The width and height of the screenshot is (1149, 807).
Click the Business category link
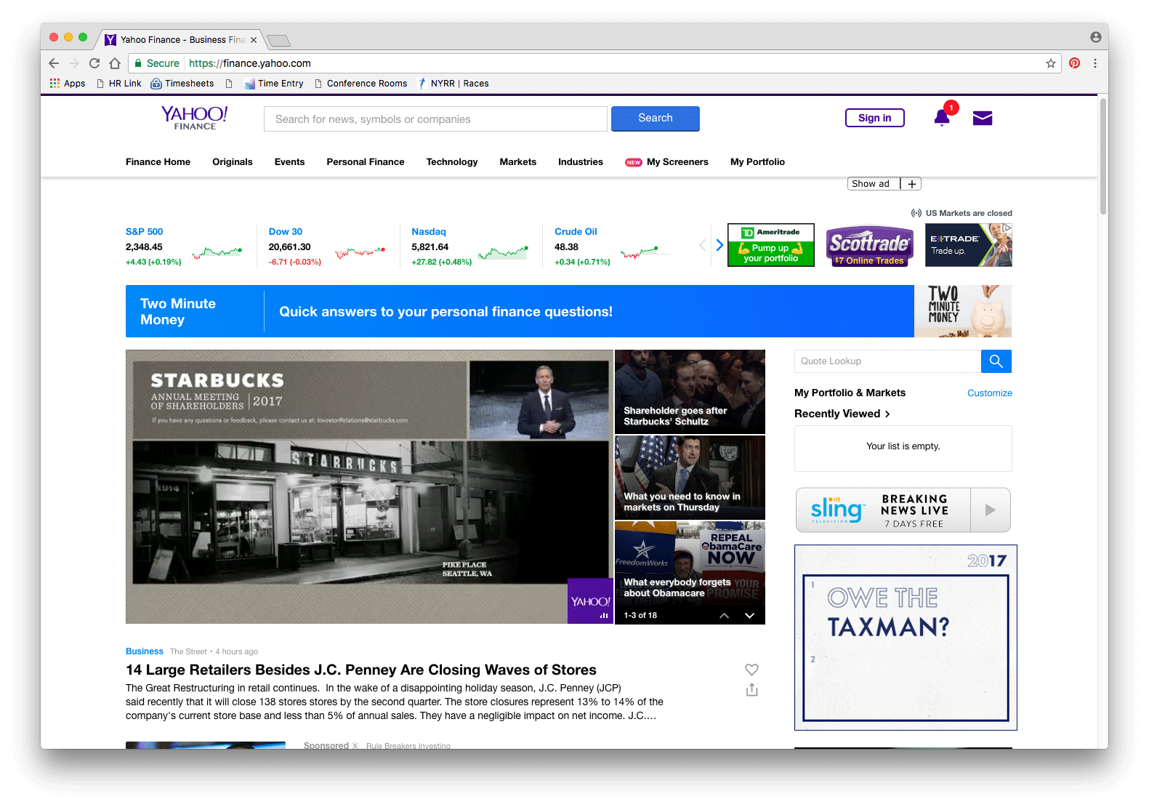pyautogui.click(x=145, y=651)
